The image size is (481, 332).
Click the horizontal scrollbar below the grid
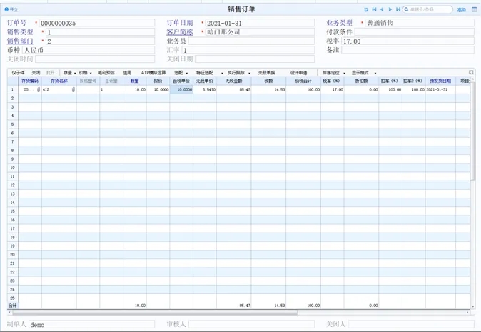point(214,312)
